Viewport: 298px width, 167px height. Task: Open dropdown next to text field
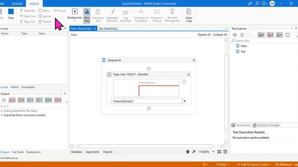[x=184, y=101]
